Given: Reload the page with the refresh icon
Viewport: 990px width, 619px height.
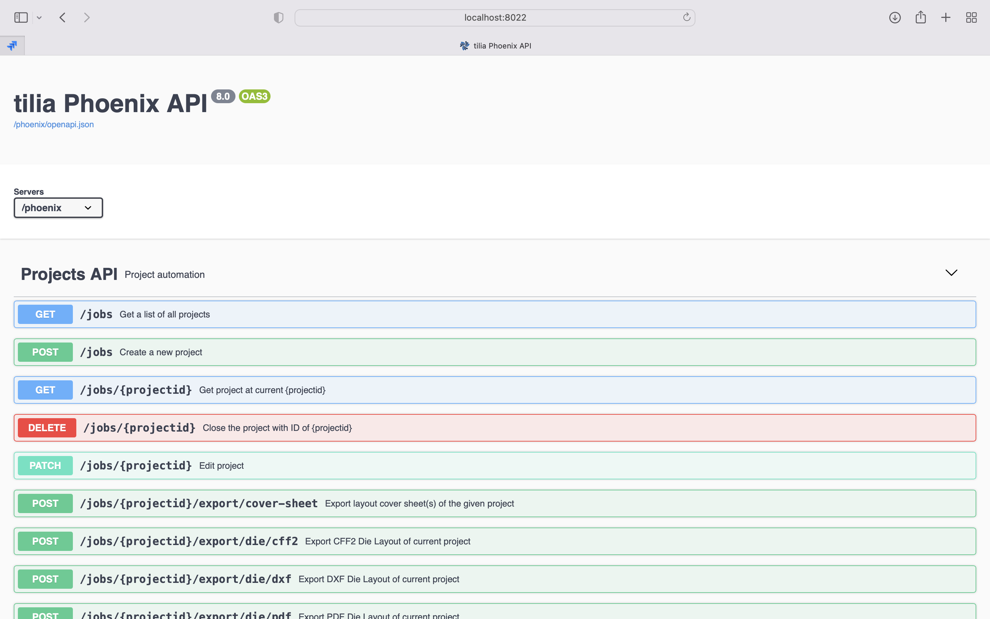Looking at the screenshot, I should [x=686, y=17].
